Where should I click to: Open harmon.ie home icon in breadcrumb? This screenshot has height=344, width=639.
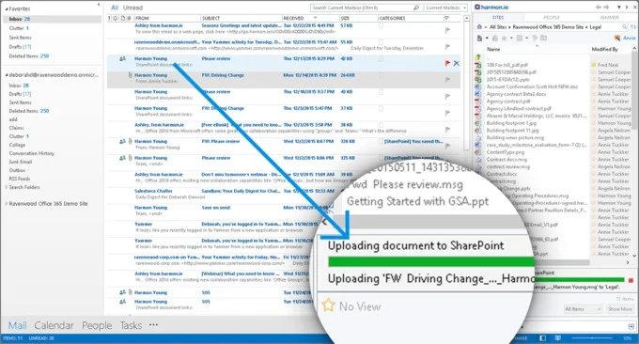click(x=480, y=27)
